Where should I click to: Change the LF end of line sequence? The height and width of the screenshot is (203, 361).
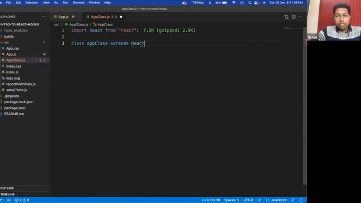(x=259, y=200)
